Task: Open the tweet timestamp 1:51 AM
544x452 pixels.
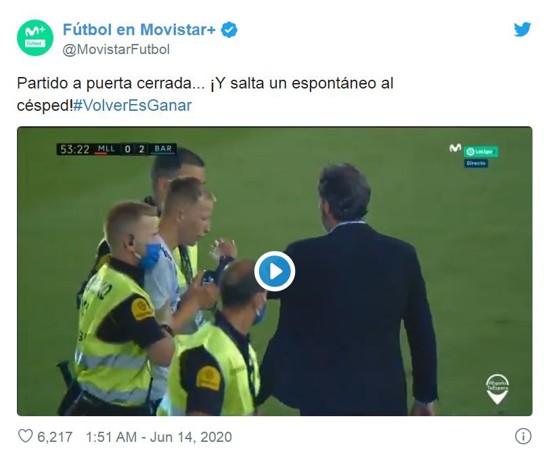Action: click(112, 436)
